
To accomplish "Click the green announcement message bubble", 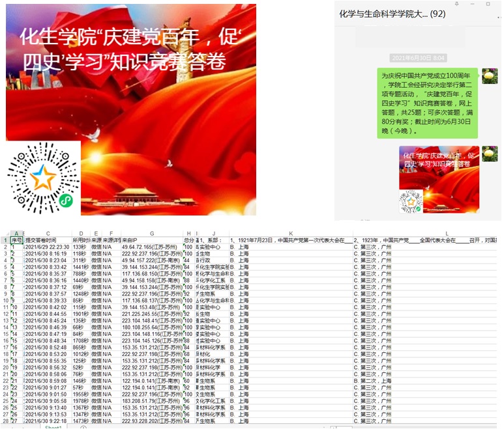I will tap(428, 103).
